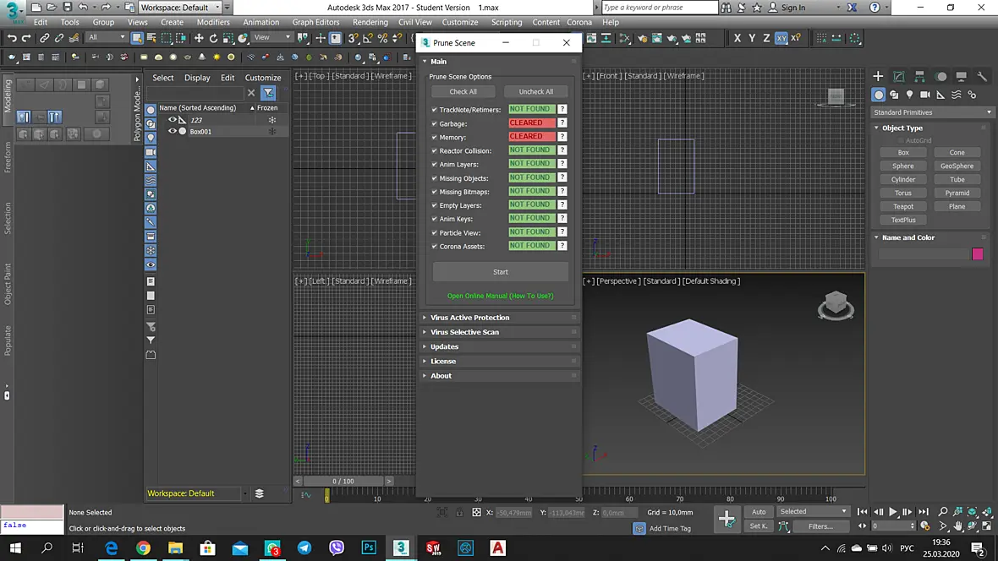This screenshot has width=998, height=561.
Task: Open the pink object color swatch
Action: pos(978,254)
